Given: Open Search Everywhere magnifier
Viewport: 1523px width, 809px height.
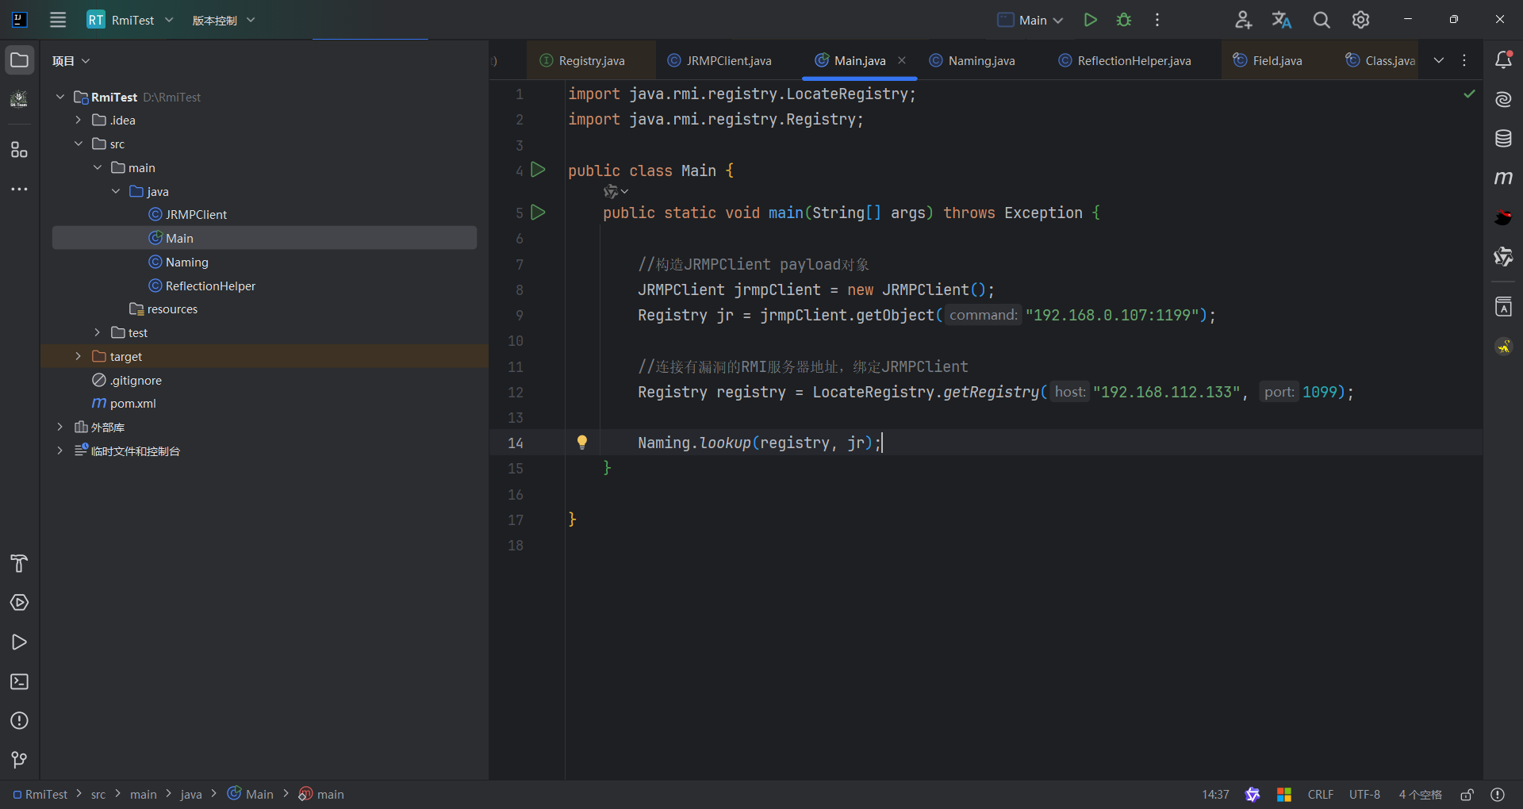Looking at the screenshot, I should (x=1322, y=20).
